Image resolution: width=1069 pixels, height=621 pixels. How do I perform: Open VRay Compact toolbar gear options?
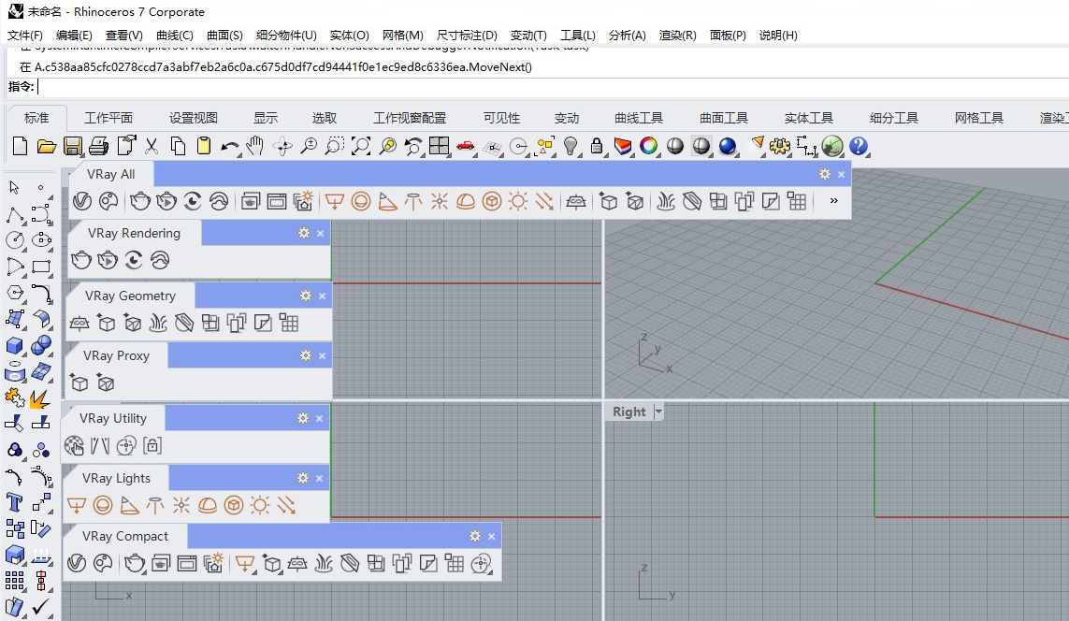click(475, 537)
